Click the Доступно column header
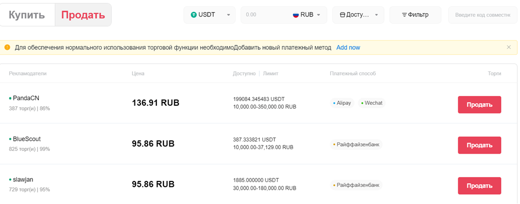 coord(244,73)
